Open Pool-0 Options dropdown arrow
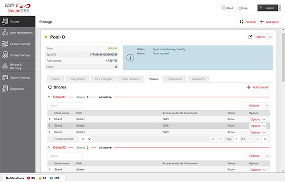285x182 pixels. (x=270, y=37)
